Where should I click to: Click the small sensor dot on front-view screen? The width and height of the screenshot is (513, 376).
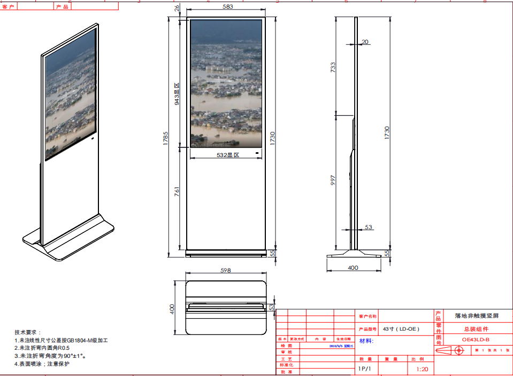click(x=257, y=154)
